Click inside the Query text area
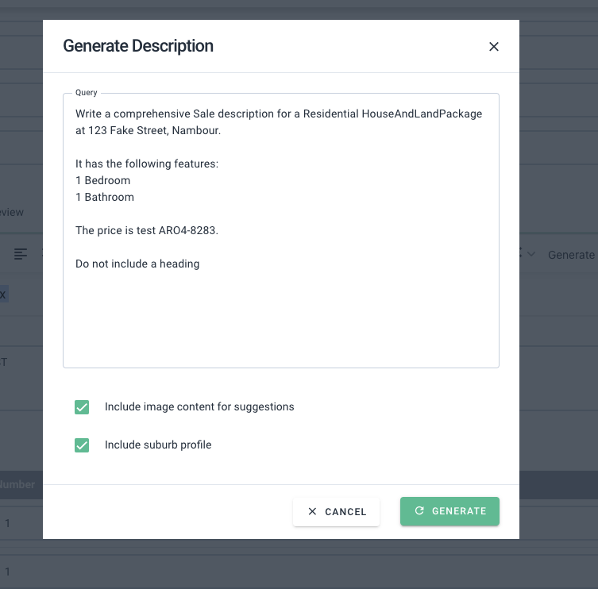Viewport: 598px width, 589px height. tap(280, 318)
